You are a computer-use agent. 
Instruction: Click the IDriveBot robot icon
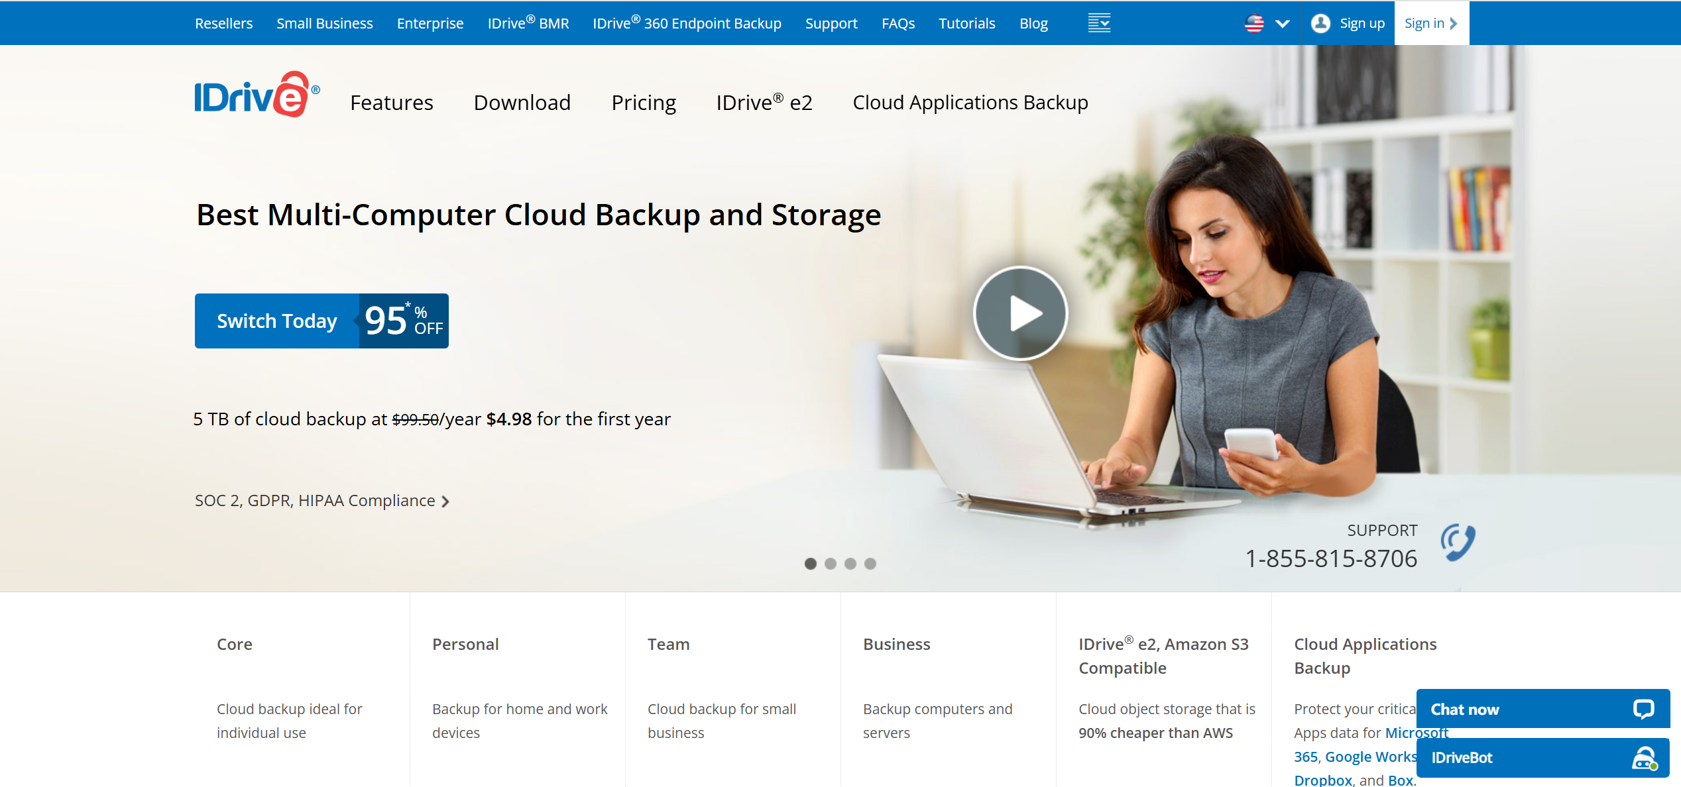(1645, 758)
